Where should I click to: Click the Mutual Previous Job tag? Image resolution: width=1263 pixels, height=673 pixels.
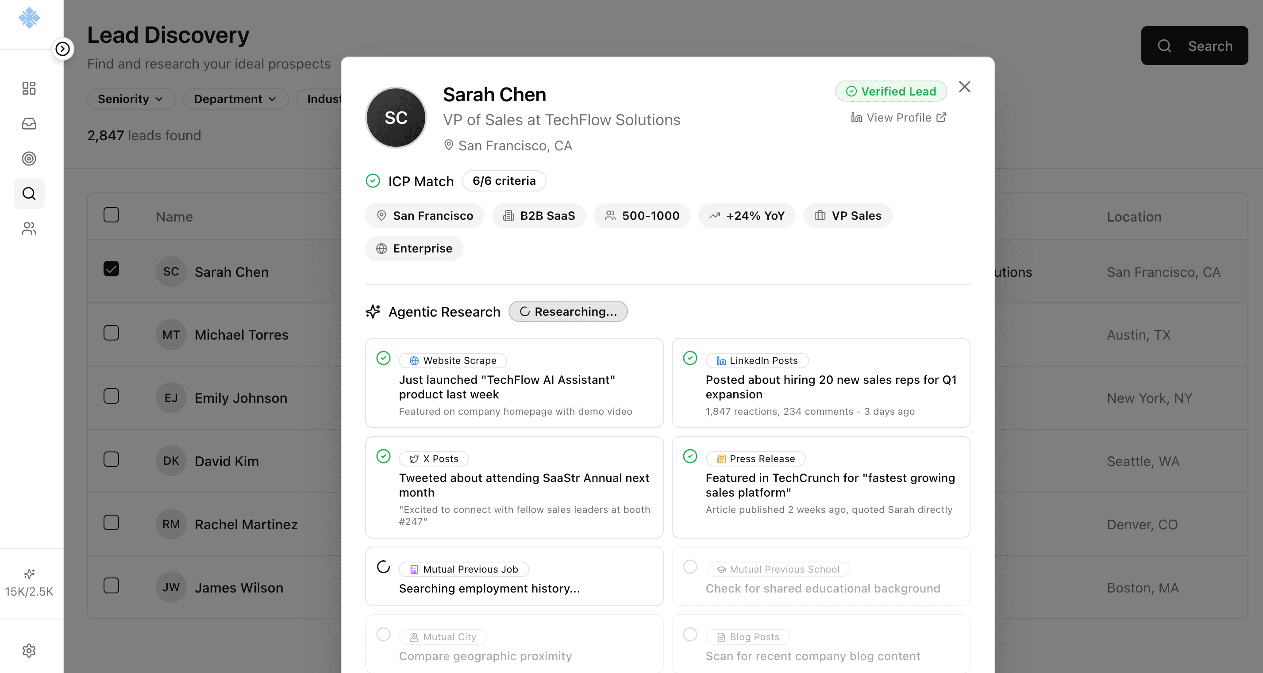point(463,569)
